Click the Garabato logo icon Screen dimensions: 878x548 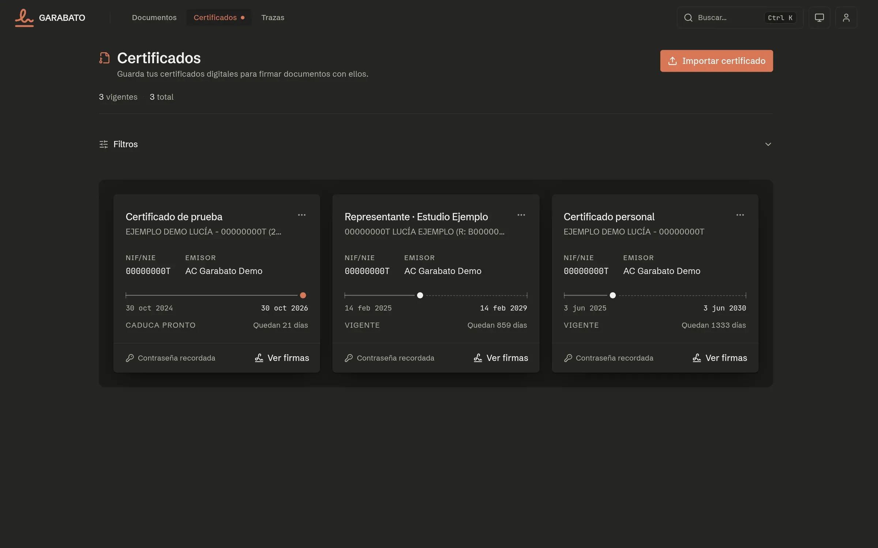point(24,18)
